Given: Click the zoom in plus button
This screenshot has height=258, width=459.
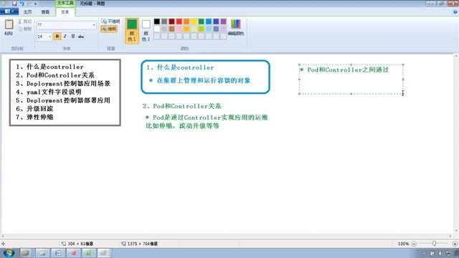Looking at the screenshot, I should pos(455,244).
